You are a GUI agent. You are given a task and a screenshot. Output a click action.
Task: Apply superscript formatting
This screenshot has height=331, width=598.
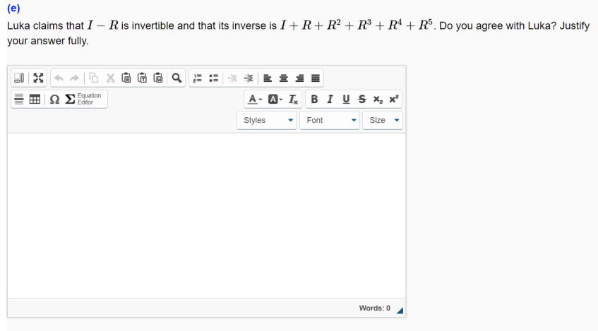click(x=393, y=99)
